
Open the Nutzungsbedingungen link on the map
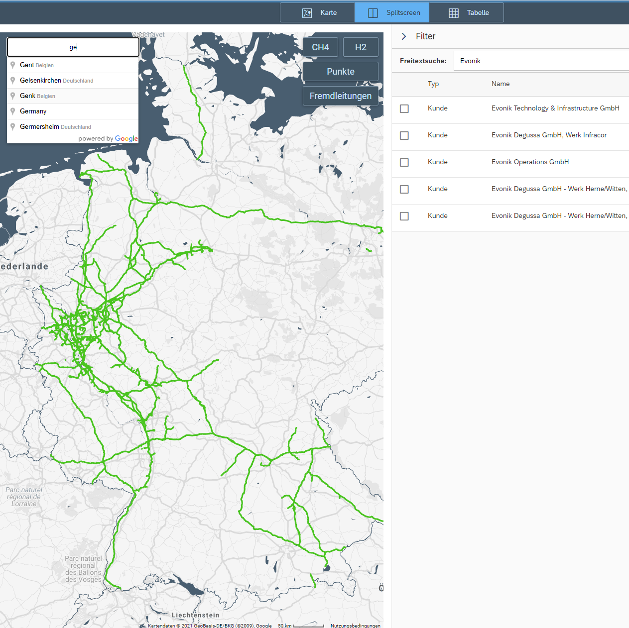pos(356,626)
